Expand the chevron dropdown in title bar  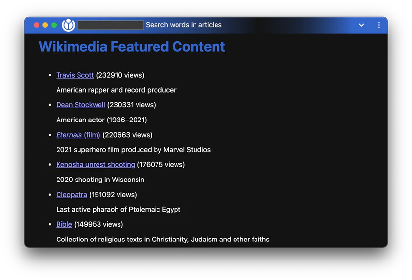362,25
